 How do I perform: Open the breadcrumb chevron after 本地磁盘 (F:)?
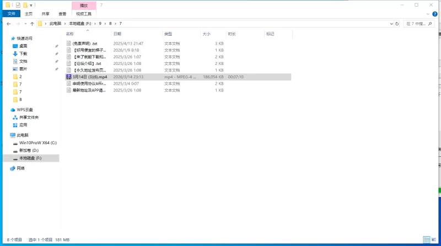[x=95, y=24]
